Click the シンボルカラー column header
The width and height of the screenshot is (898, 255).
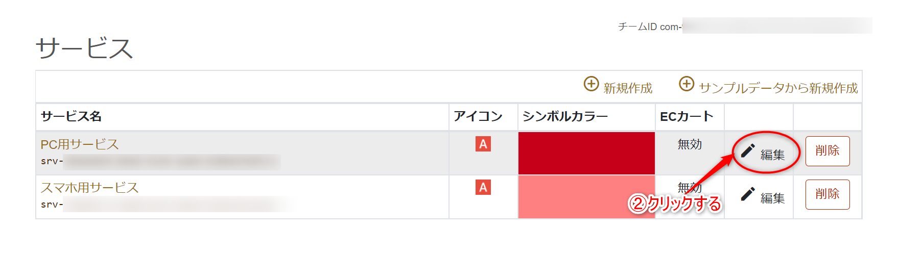pos(565,117)
